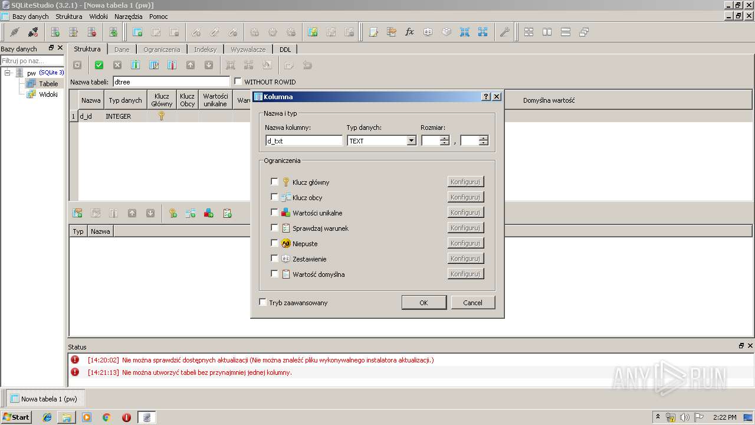The width and height of the screenshot is (755, 425).
Task: Click the refresh database schema icon
Action: coord(113,32)
